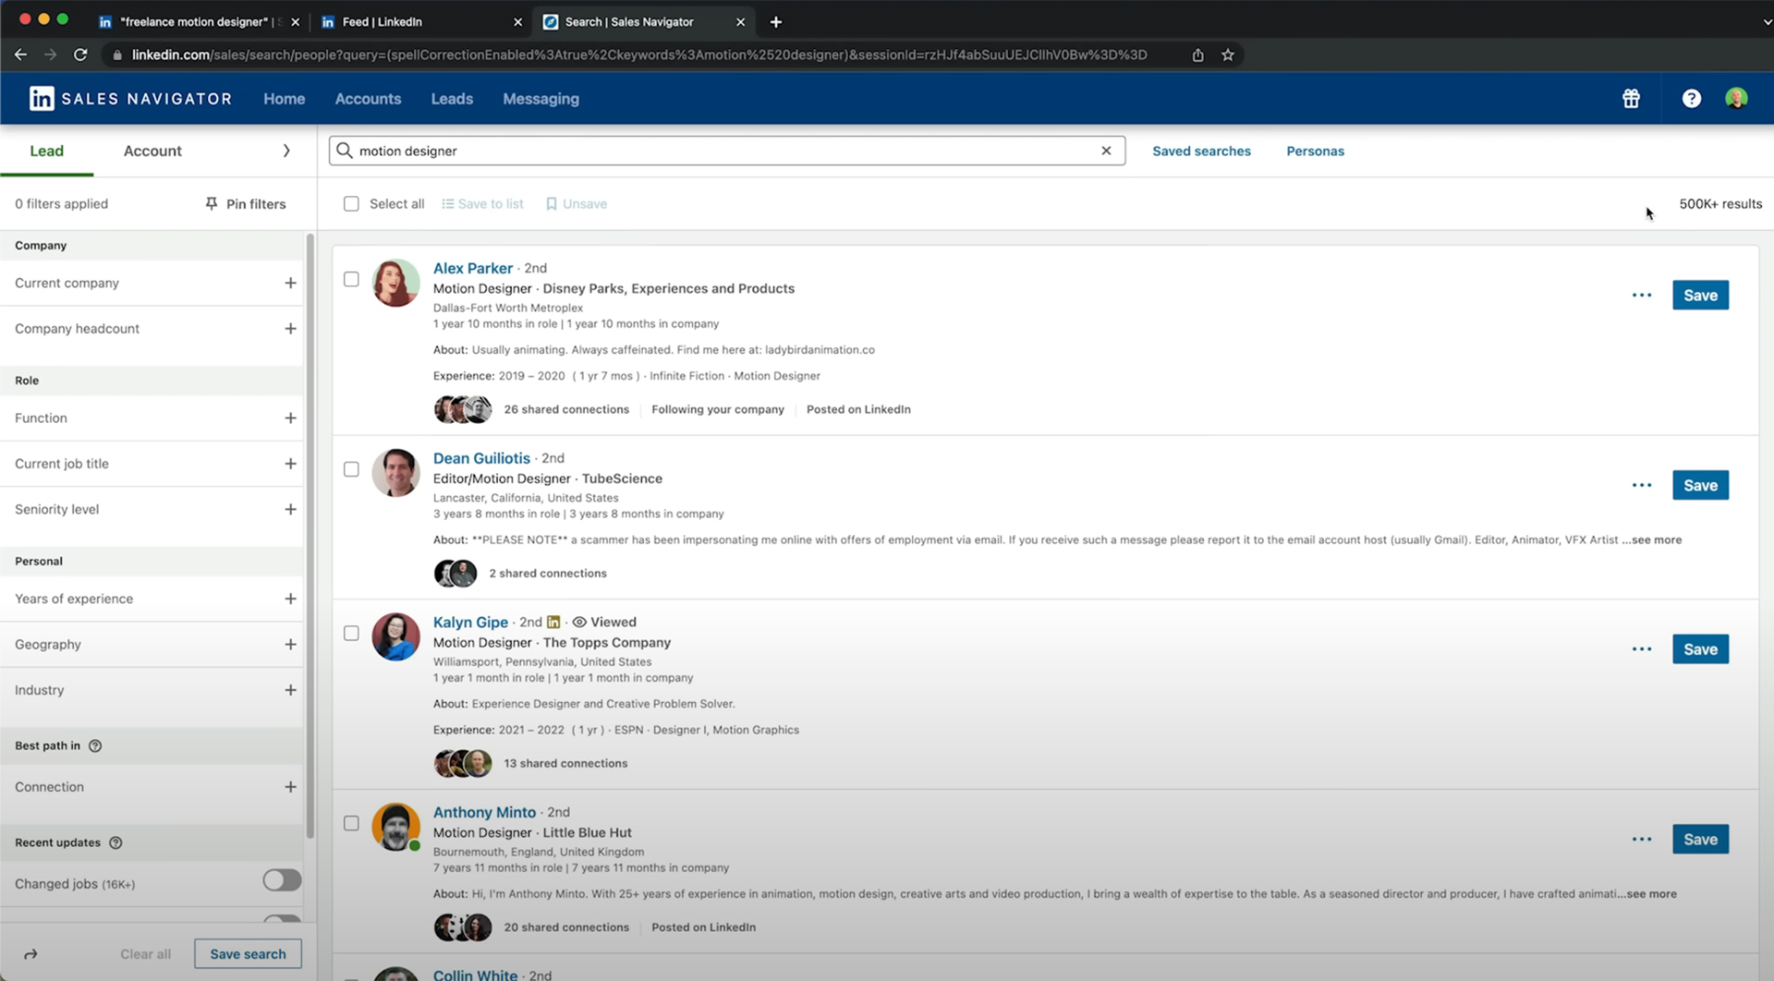
Task: Bookmark page with the star icon
Action: 1228,54
